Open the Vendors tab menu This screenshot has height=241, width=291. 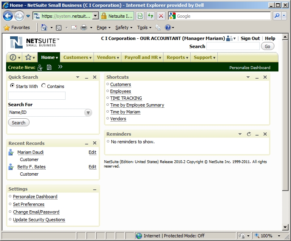click(108, 57)
